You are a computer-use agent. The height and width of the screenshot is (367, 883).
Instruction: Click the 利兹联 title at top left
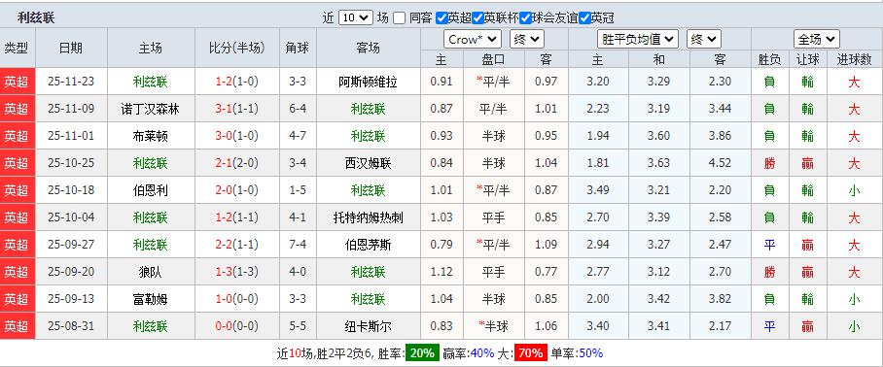click(x=35, y=18)
